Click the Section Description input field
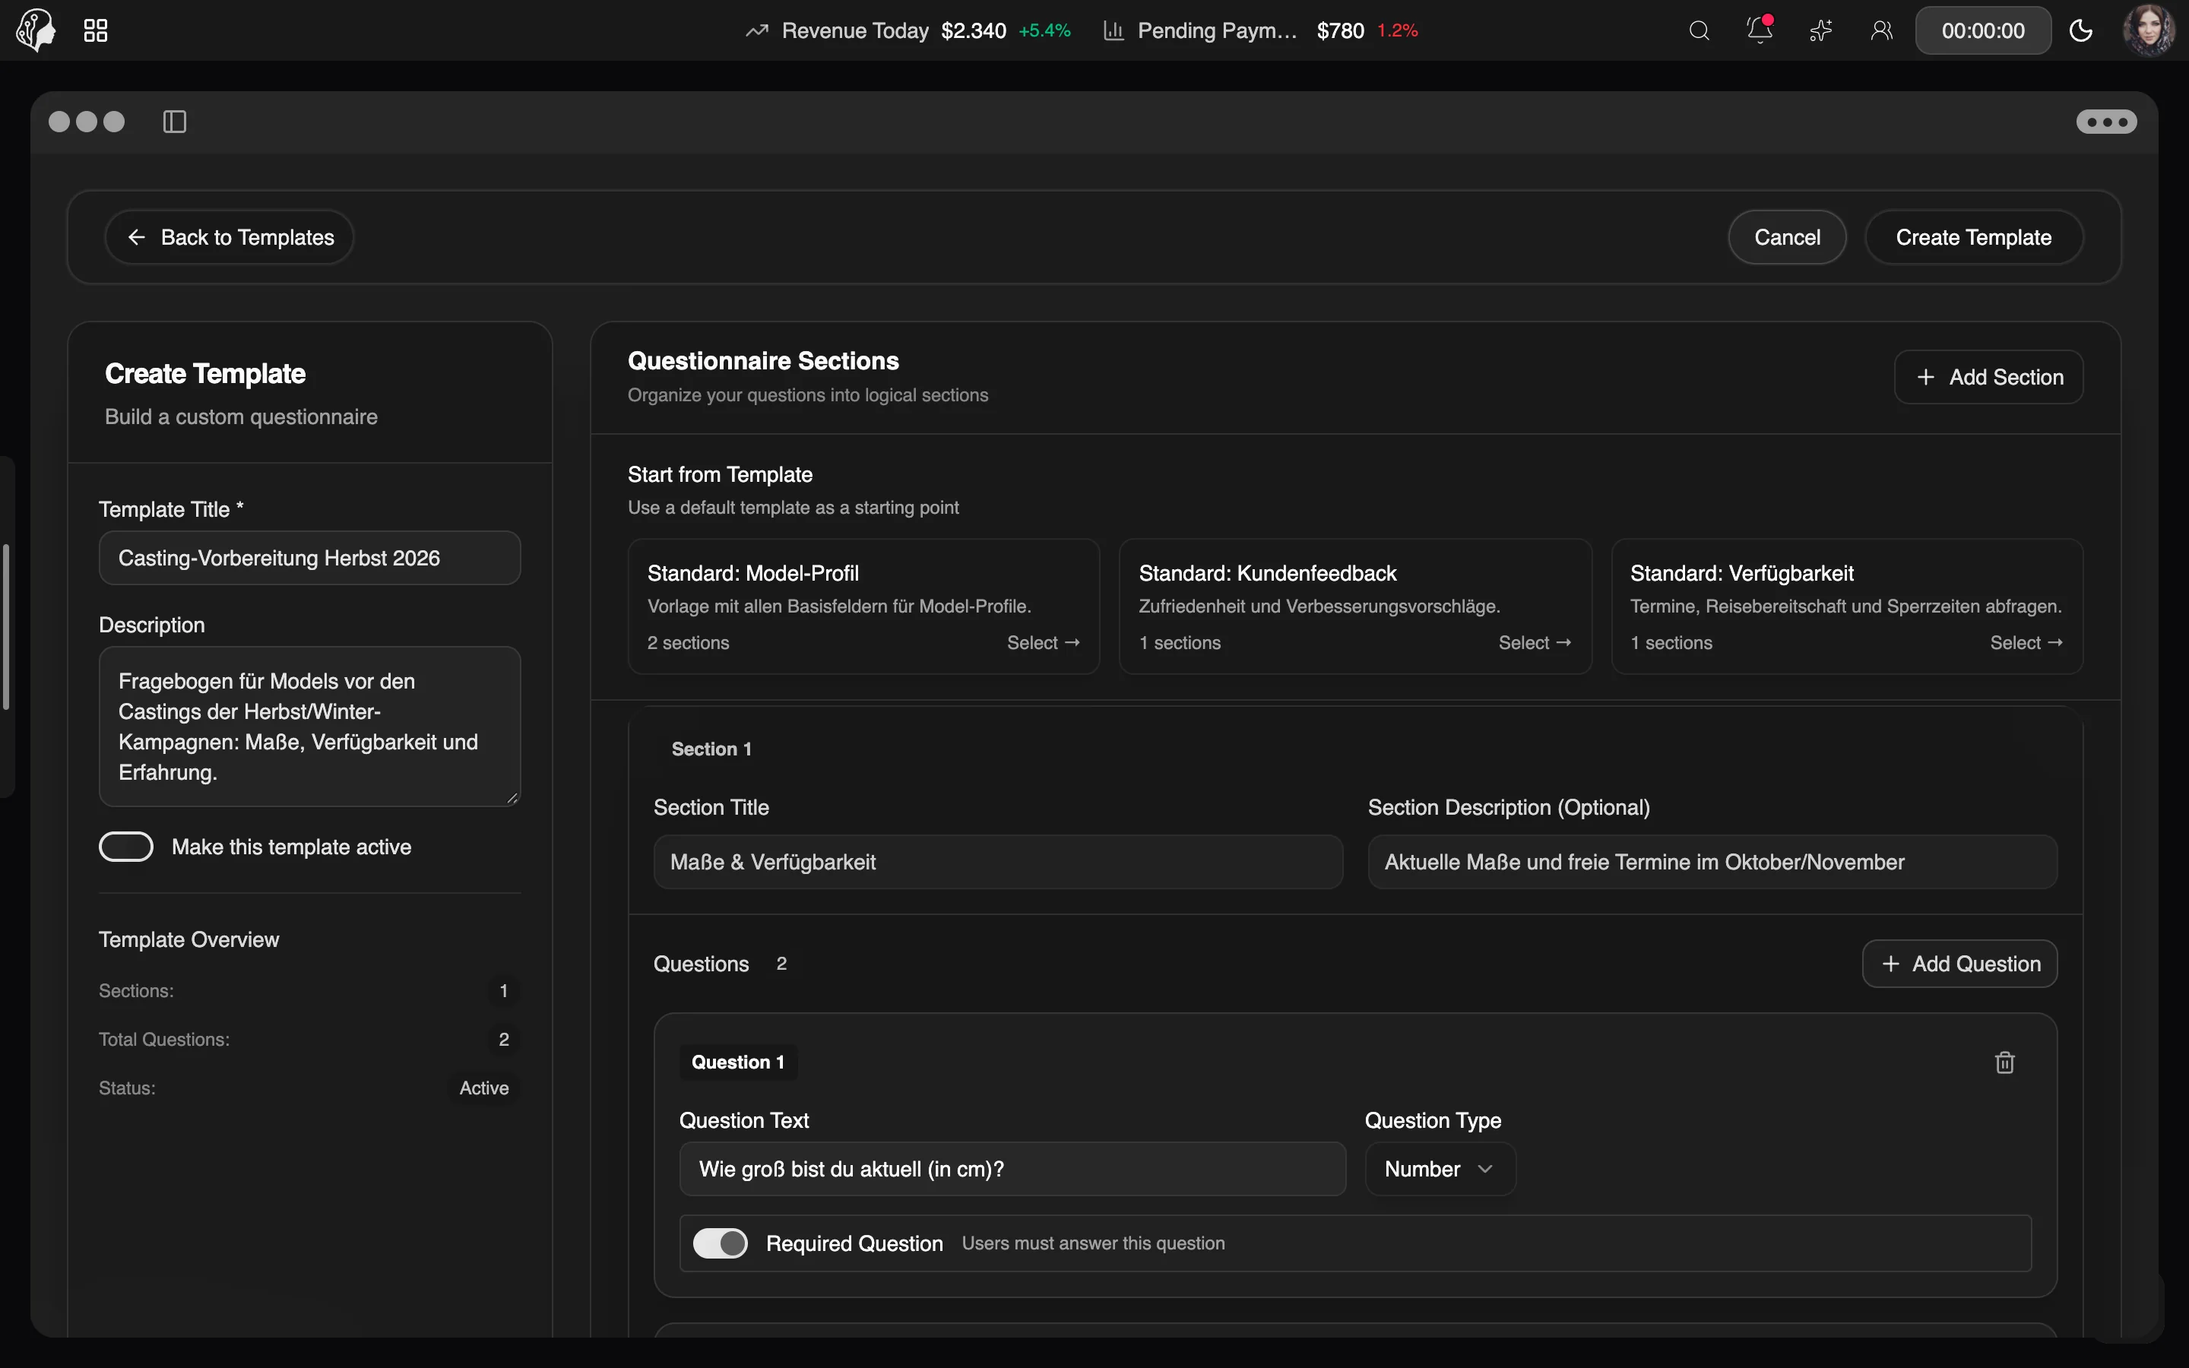Screen dimensions: 2189x1368 (1712, 863)
